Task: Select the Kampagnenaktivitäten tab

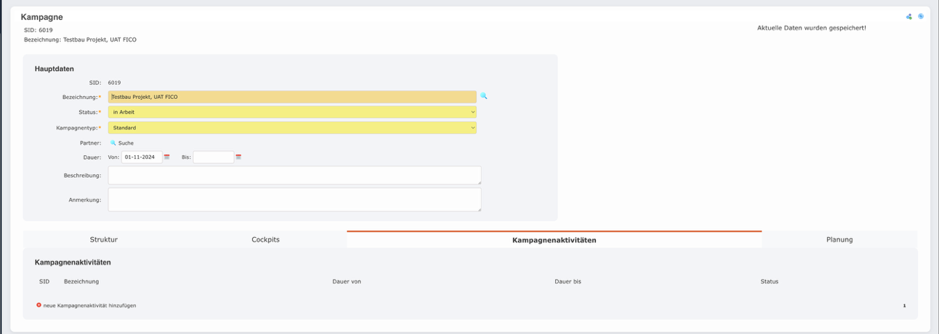Action: pyautogui.click(x=554, y=240)
